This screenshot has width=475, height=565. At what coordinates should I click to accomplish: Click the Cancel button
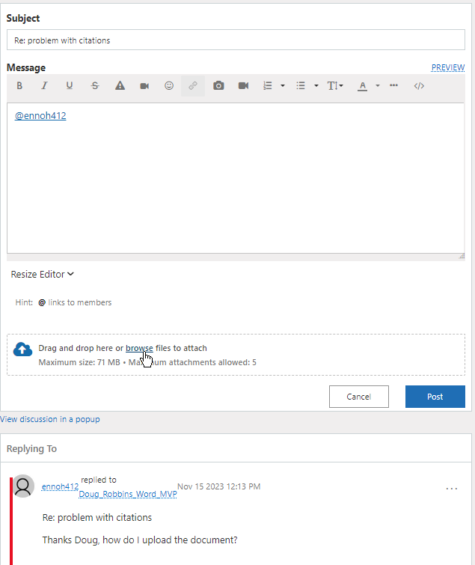[358, 397]
